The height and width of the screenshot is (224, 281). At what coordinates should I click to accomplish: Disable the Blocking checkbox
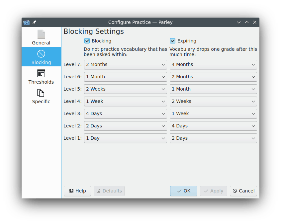[87, 41]
